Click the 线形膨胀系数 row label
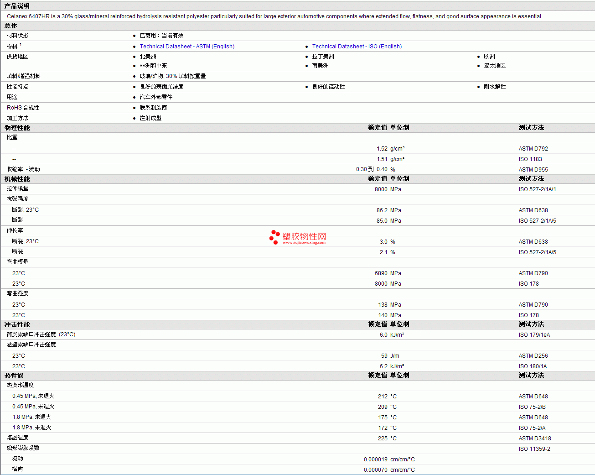The image size is (595, 475). (23, 448)
